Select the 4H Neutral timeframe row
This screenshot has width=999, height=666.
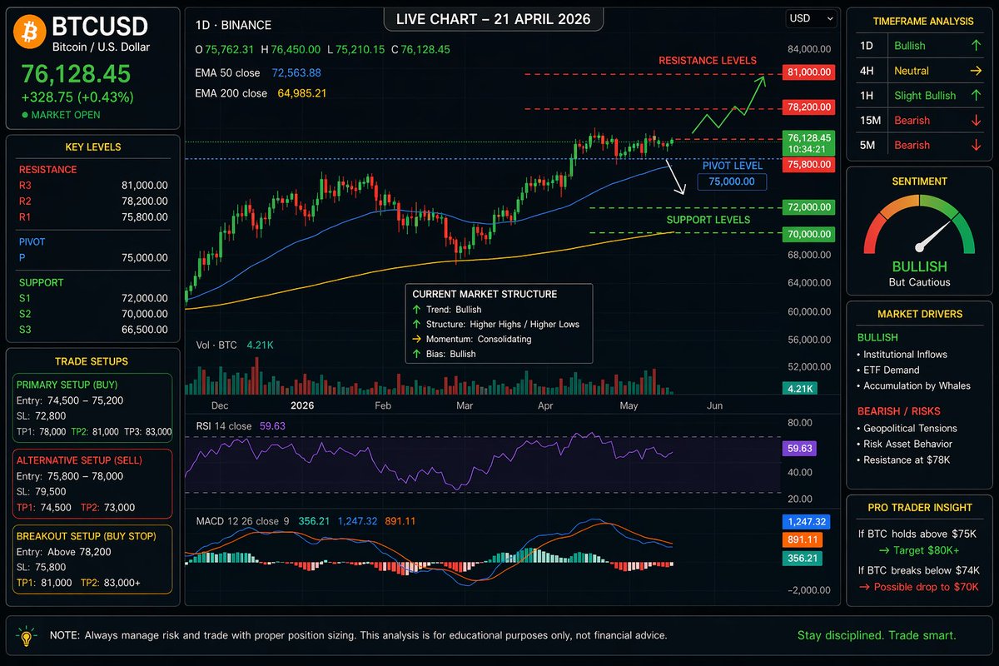point(919,71)
